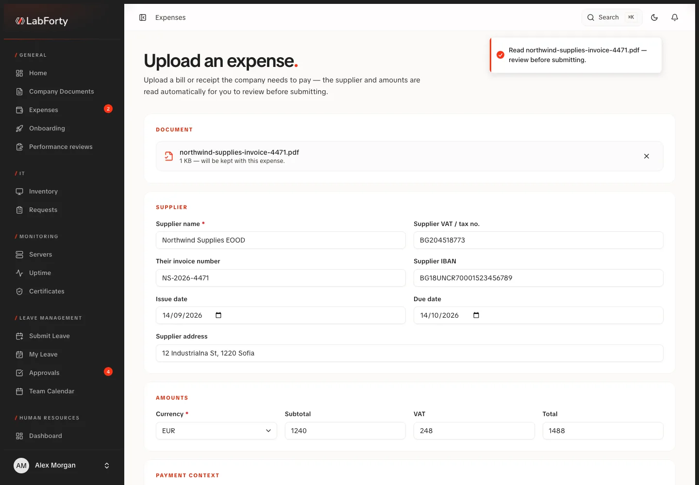
Task: Remove the uploaded northwind invoice PDF
Action: point(647,156)
